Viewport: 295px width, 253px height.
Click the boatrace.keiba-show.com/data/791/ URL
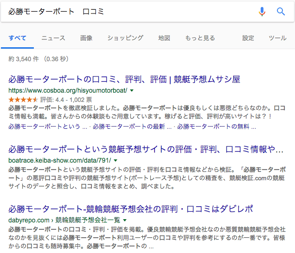click(x=60, y=160)
